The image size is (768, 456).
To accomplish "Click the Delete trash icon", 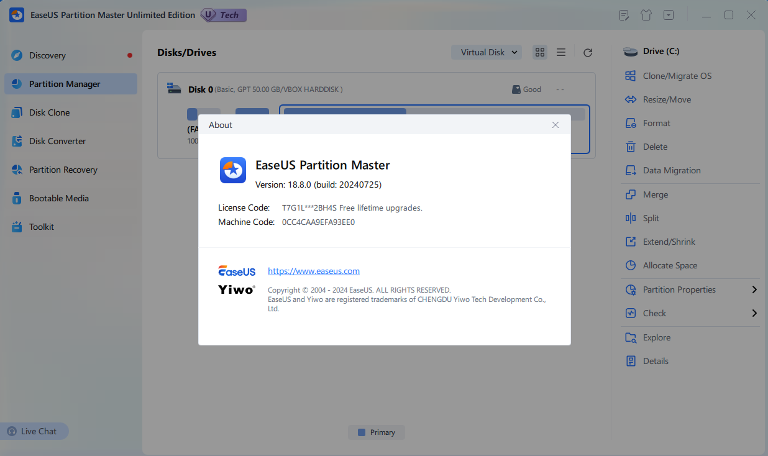I will coord(631,147).
